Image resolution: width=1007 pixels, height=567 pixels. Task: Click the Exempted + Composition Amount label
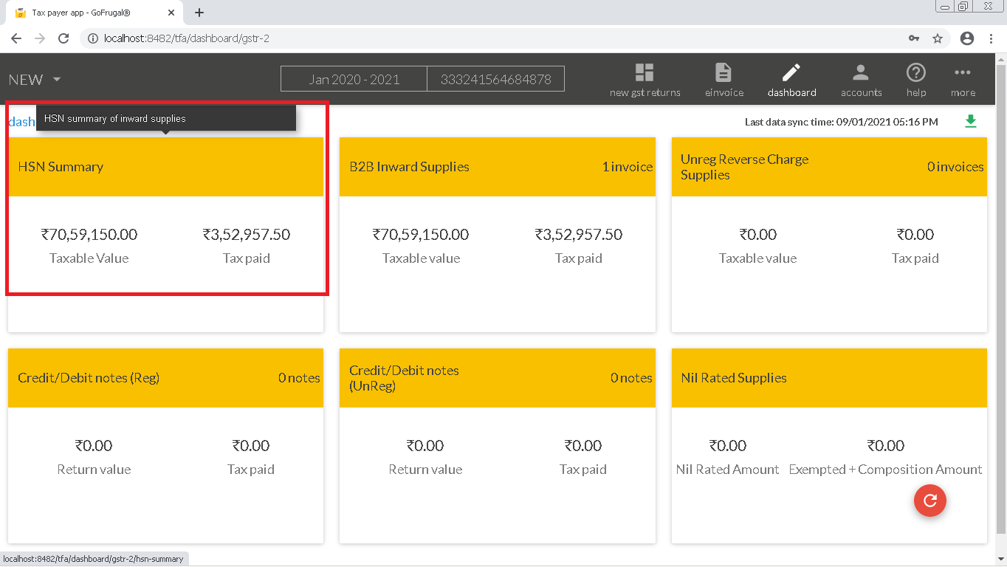(x=886, y=470)
